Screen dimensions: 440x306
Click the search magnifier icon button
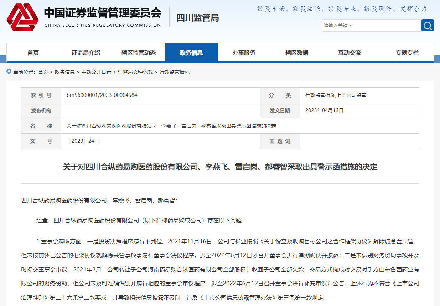click(428, 25)
